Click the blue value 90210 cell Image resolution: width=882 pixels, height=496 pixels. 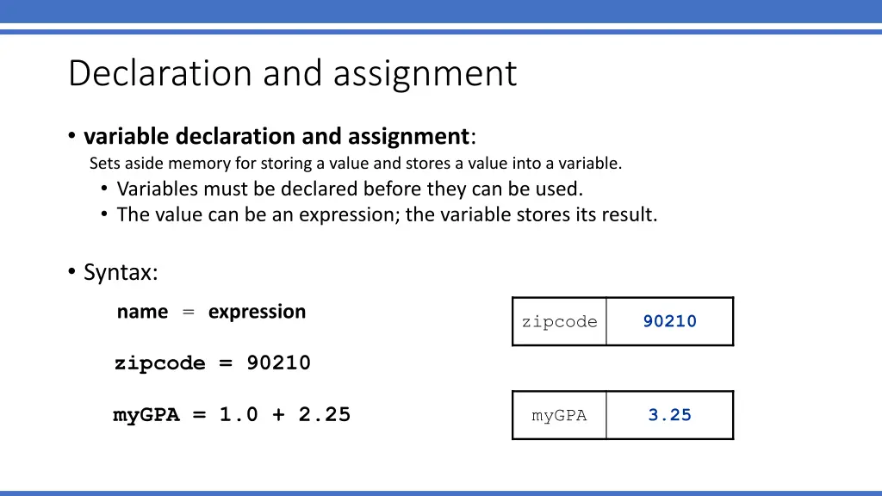[670, 322]
